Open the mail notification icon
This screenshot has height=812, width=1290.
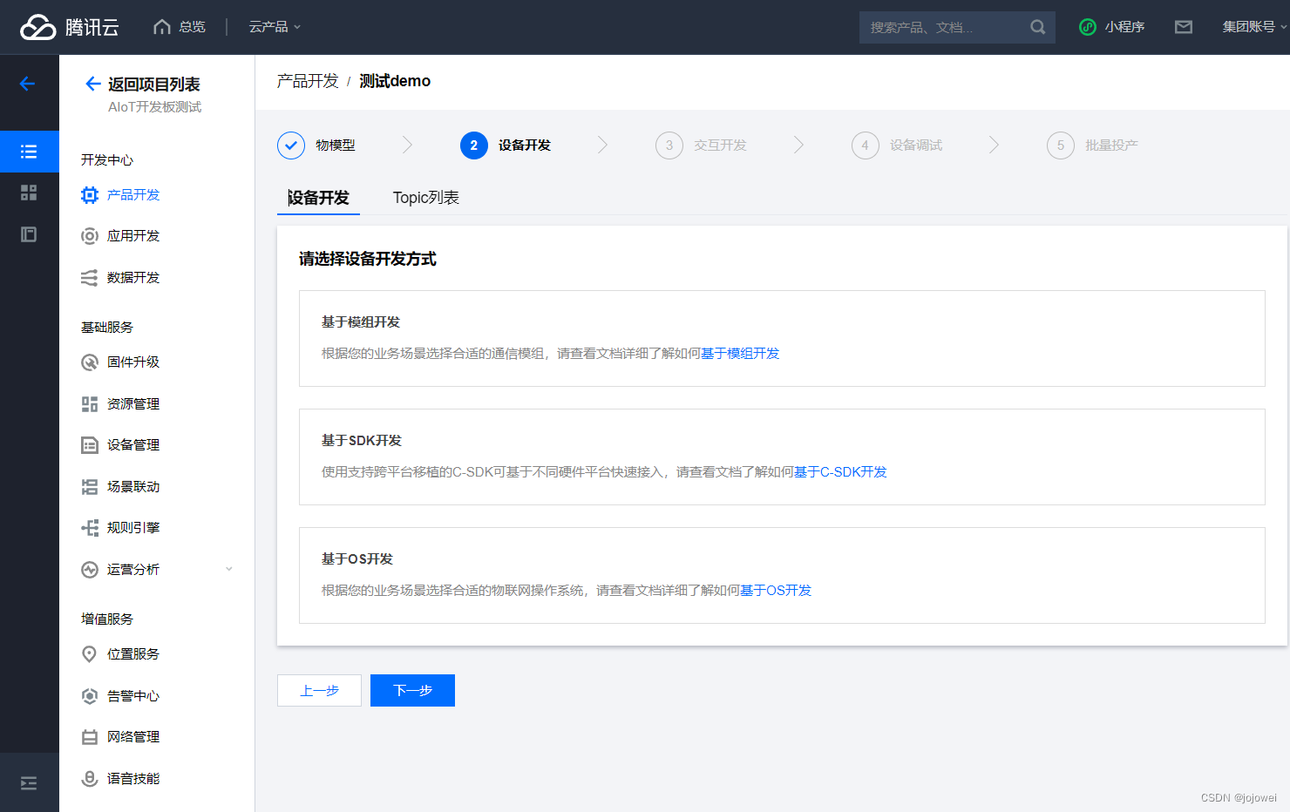[x=1183, y=27]
